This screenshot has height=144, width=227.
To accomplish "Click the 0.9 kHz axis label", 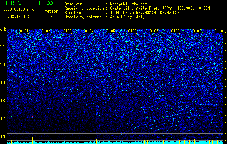I will click(3, 83).
